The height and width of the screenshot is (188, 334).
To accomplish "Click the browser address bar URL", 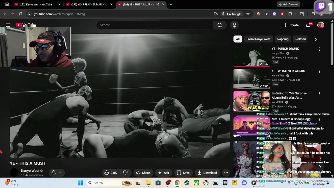I will point(59,14).
